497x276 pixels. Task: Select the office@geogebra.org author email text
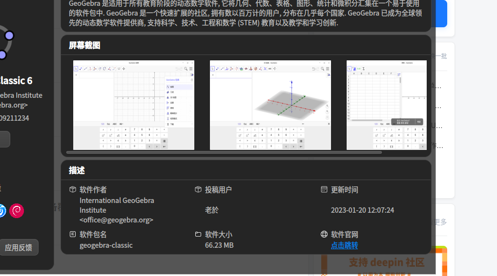[116, 220]
